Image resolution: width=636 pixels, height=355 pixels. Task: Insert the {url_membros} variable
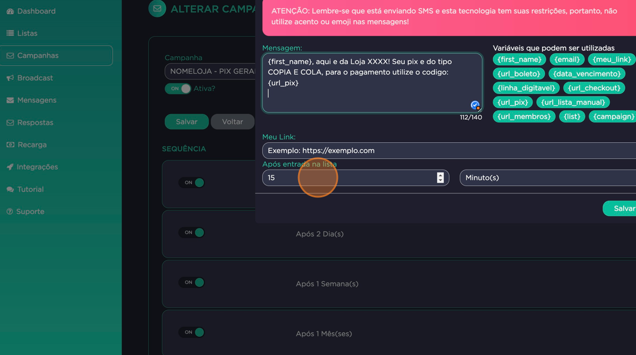point(524,117)
